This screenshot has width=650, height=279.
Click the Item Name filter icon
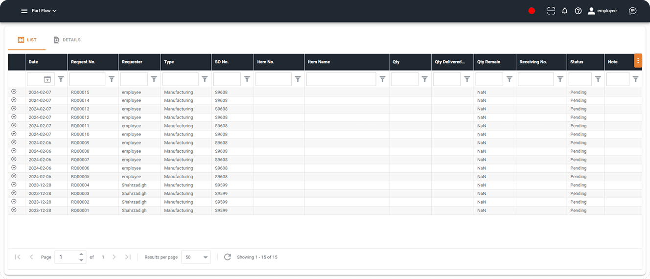(x=382, y=79)
